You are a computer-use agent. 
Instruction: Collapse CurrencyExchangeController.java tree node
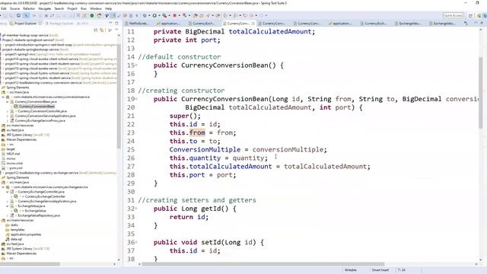pyautogui.click(x=8, y=192)
